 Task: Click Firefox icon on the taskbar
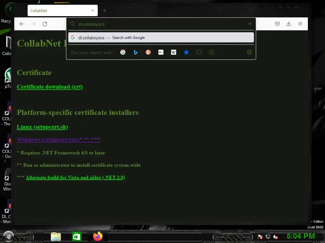pos(98,236)
